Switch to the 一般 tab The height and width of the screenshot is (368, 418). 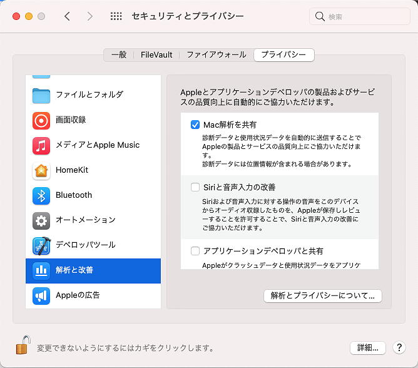click(119, 54)
